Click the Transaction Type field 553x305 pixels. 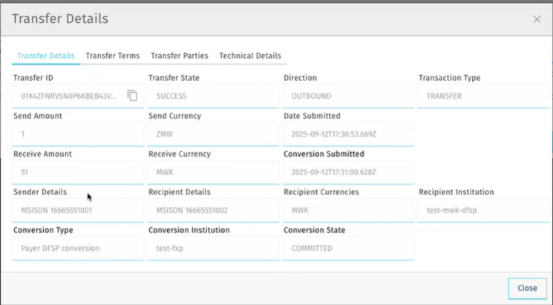482,96
